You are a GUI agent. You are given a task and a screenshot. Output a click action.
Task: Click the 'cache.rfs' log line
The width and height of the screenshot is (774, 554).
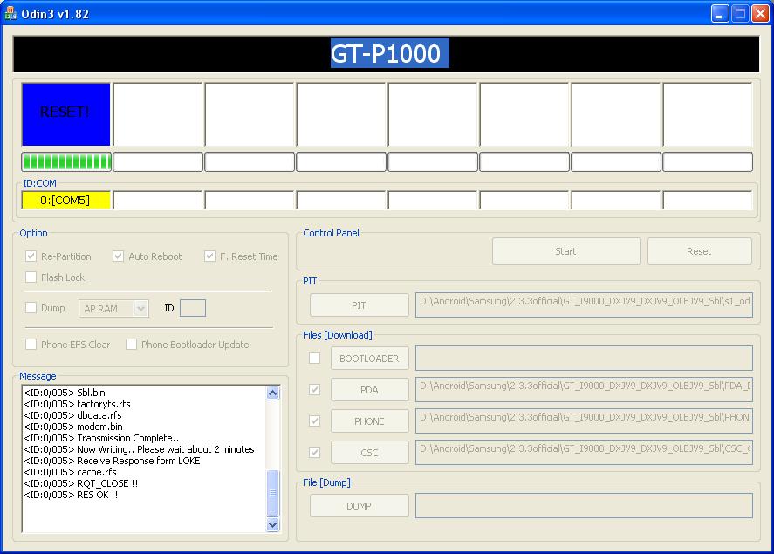[71, 472]
